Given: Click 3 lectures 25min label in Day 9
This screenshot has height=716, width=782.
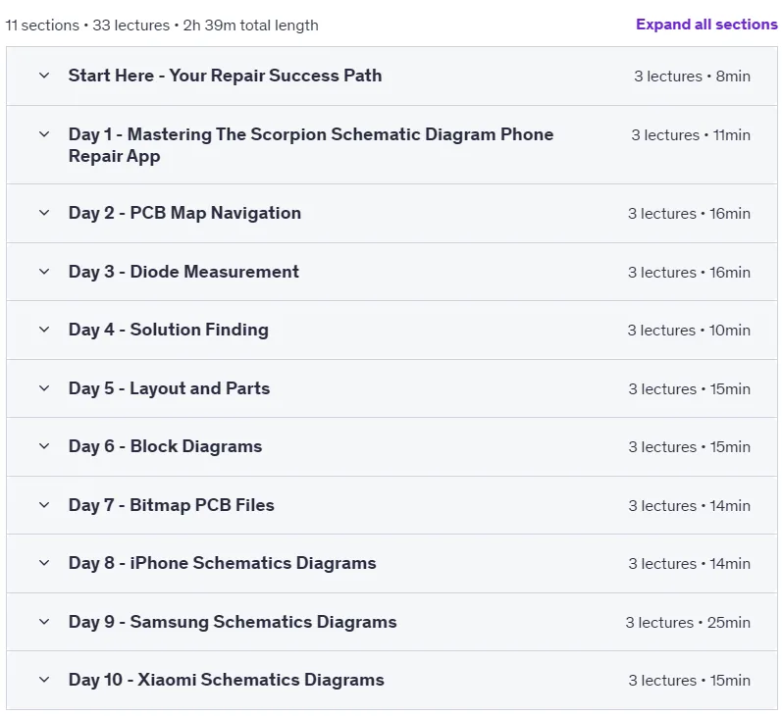Looking at the screenshot, I should point(688,622).
